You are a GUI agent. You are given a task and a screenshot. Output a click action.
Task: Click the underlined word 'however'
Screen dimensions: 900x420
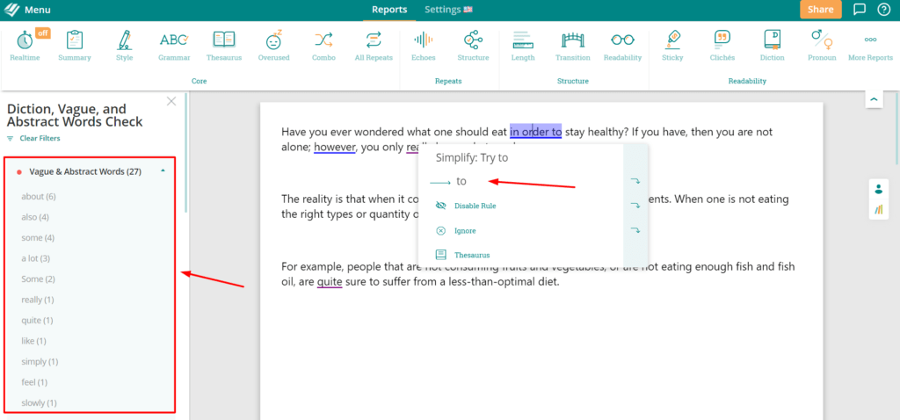point(335,147)
